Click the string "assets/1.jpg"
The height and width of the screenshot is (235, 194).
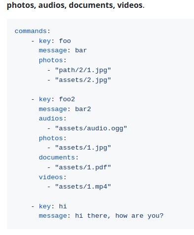(83, 148)
